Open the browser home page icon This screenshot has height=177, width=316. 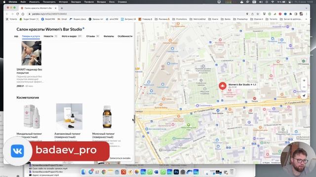[x=23, y=14]
